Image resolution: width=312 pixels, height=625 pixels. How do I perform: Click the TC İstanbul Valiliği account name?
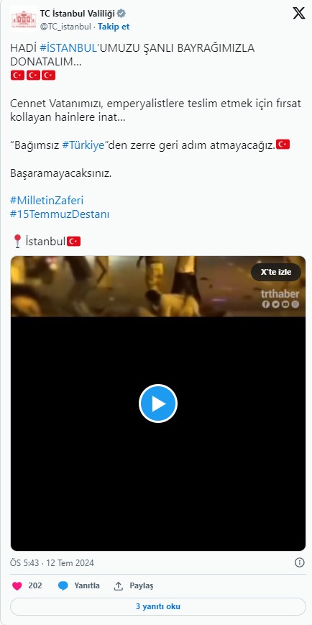click(x=78, y=14)
